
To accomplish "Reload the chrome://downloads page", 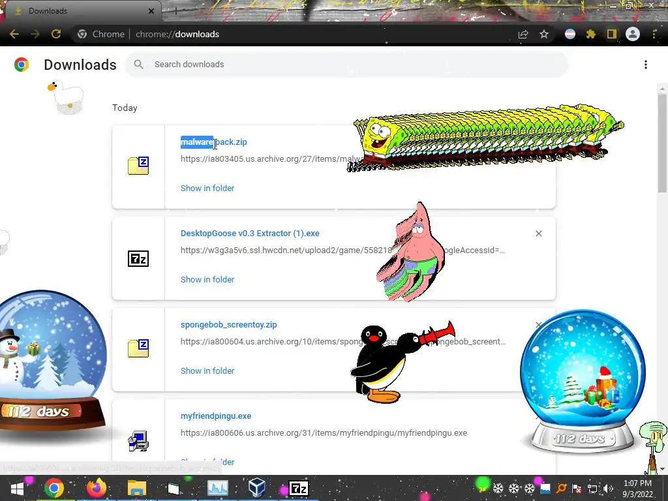I will [56, 34].
